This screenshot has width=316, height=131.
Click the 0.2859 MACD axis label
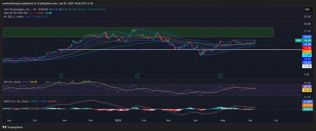click(x=307, y=102)
